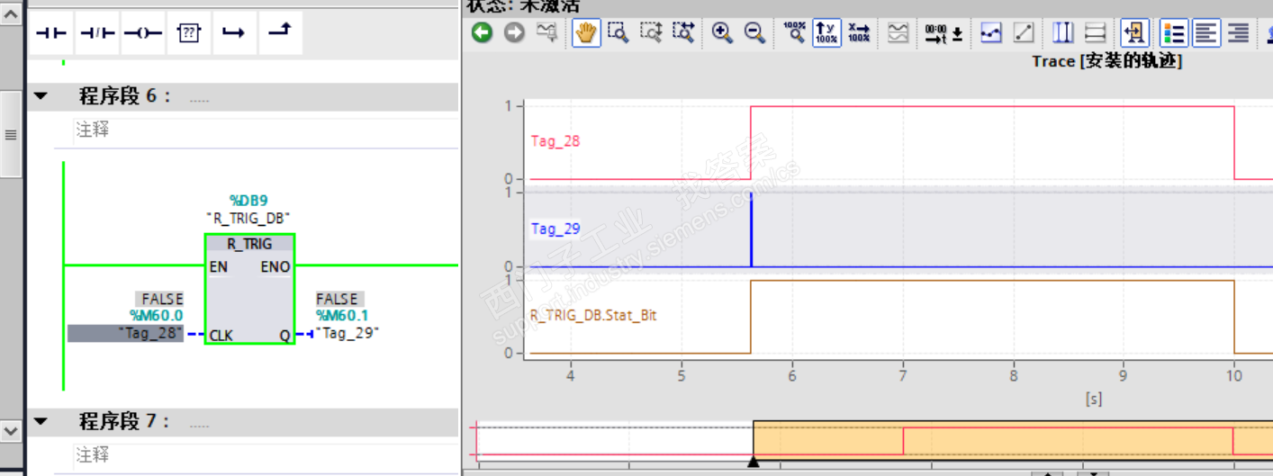This screenshot has width=1273, height=476.
Task: Click the vertical scrollbar thumb in the editor
Action: point(10,135)
